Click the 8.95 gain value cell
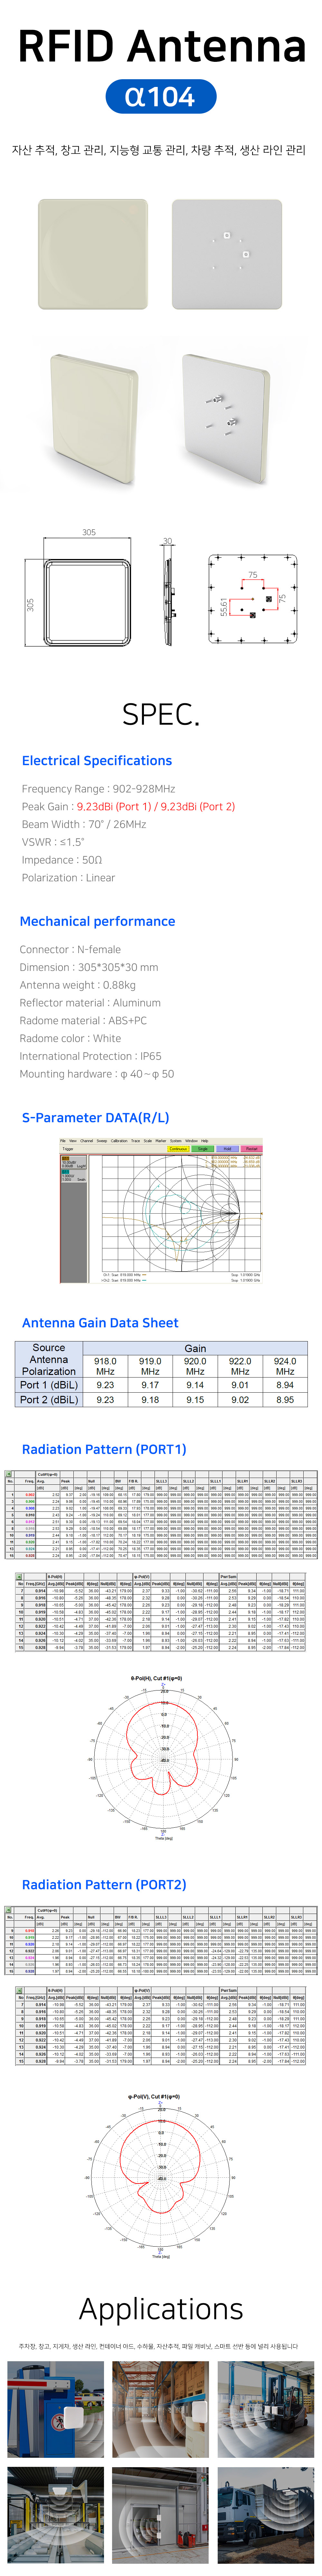 pos(285,1400)
